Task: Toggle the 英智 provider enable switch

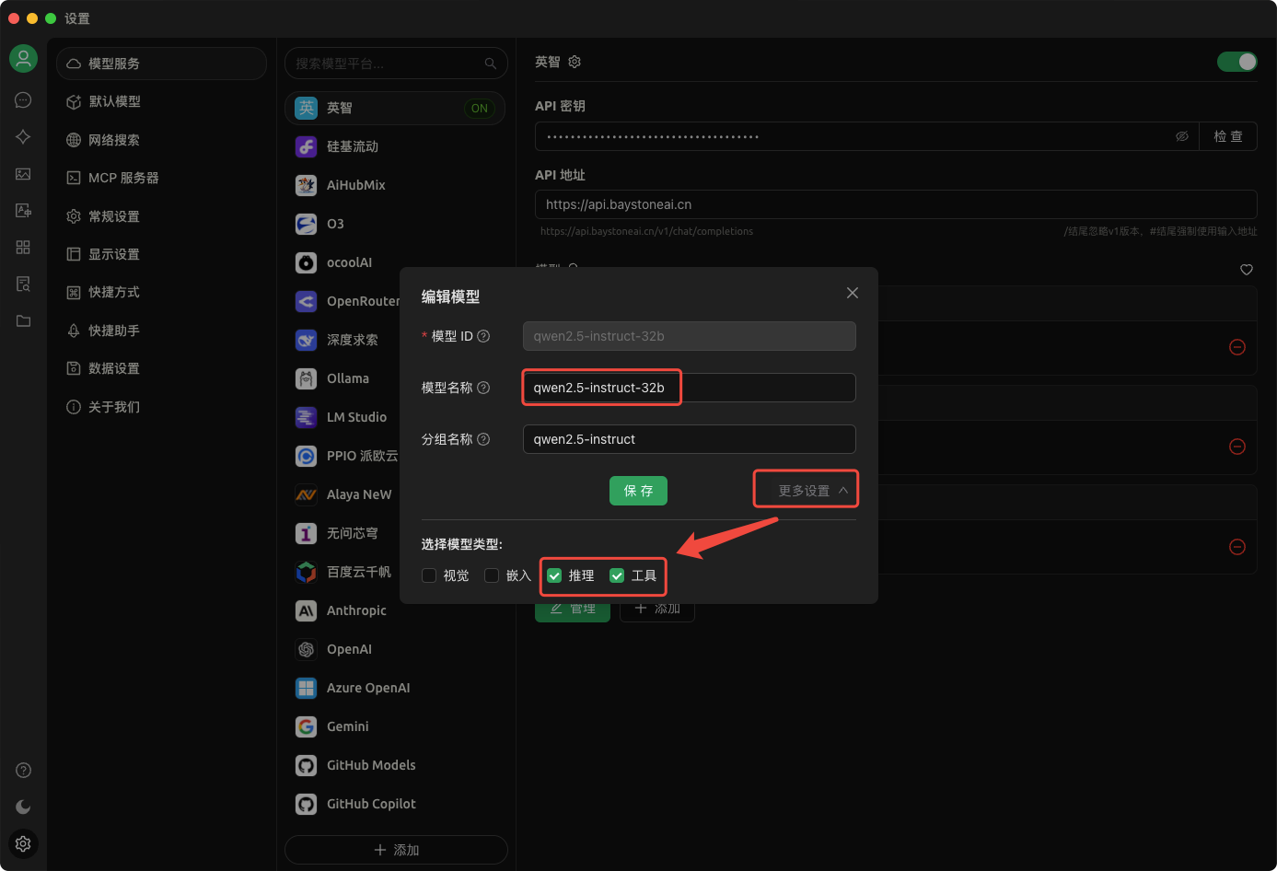Action: 1236,62
